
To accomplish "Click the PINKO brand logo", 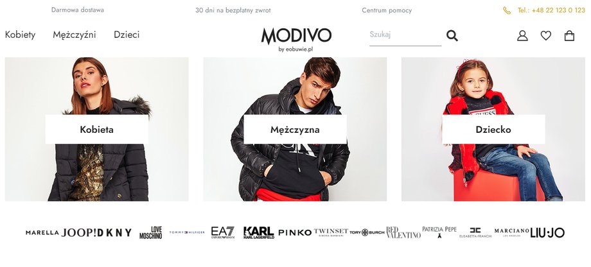I will click(x=295, y=233).
